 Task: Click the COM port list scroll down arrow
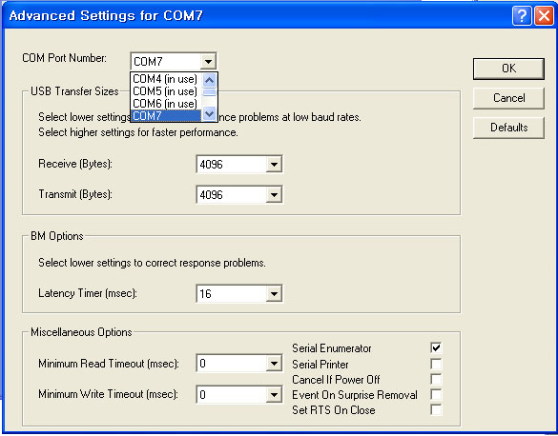[209, 114]
